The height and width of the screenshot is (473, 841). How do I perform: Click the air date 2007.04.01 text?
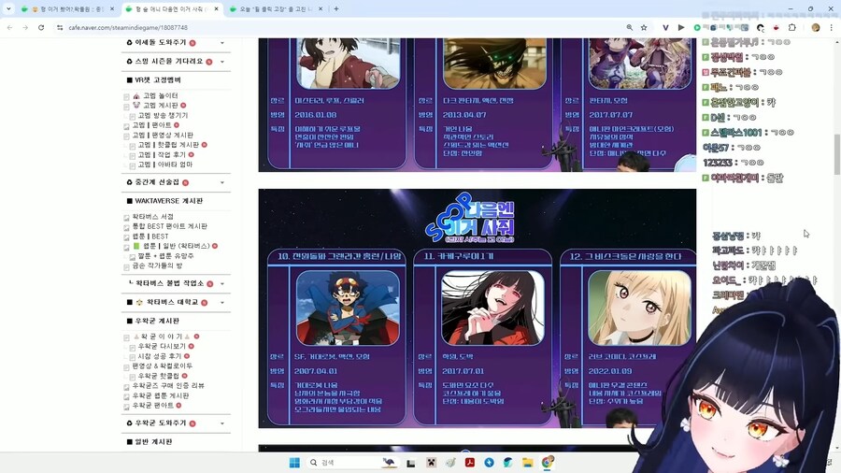click(314, 370)
